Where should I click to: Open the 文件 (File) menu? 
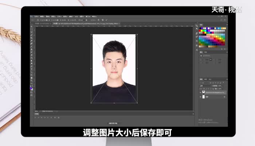[36, 16]
